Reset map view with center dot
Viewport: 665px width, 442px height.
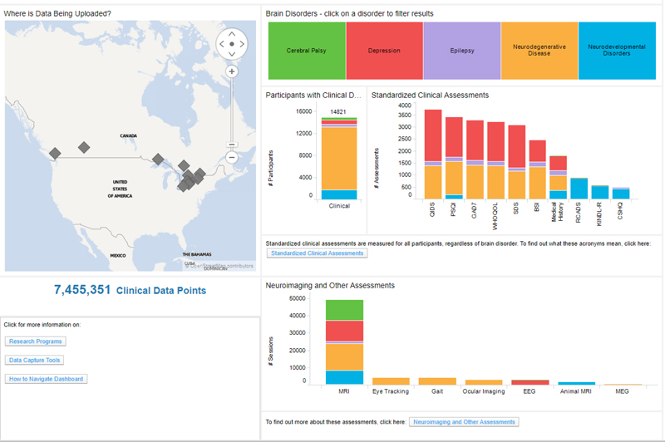(x=232, y=44)
